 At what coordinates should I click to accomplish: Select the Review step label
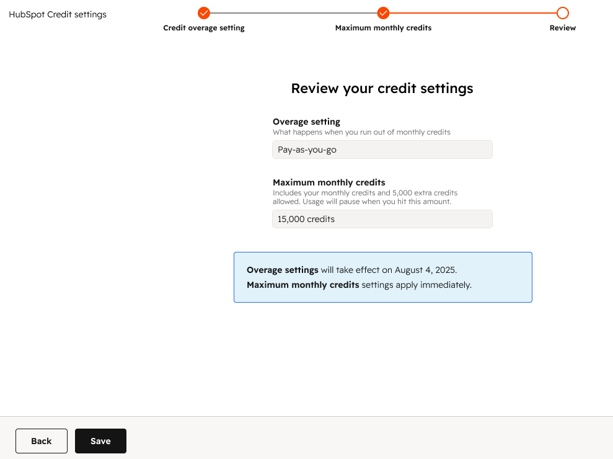click(x=562, y=27)
